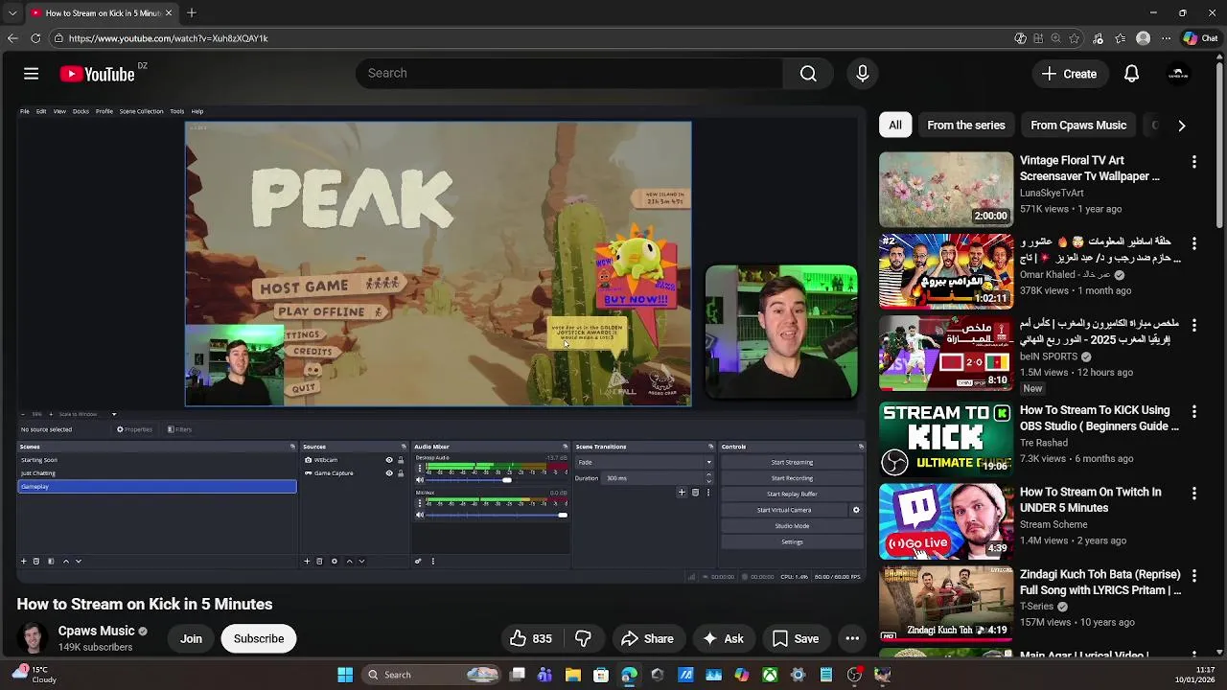Open the Cpaws Music channel name

tap(96, 631)
